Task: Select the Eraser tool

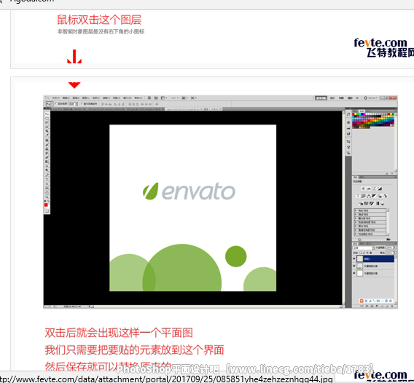Action: (47, 157)
